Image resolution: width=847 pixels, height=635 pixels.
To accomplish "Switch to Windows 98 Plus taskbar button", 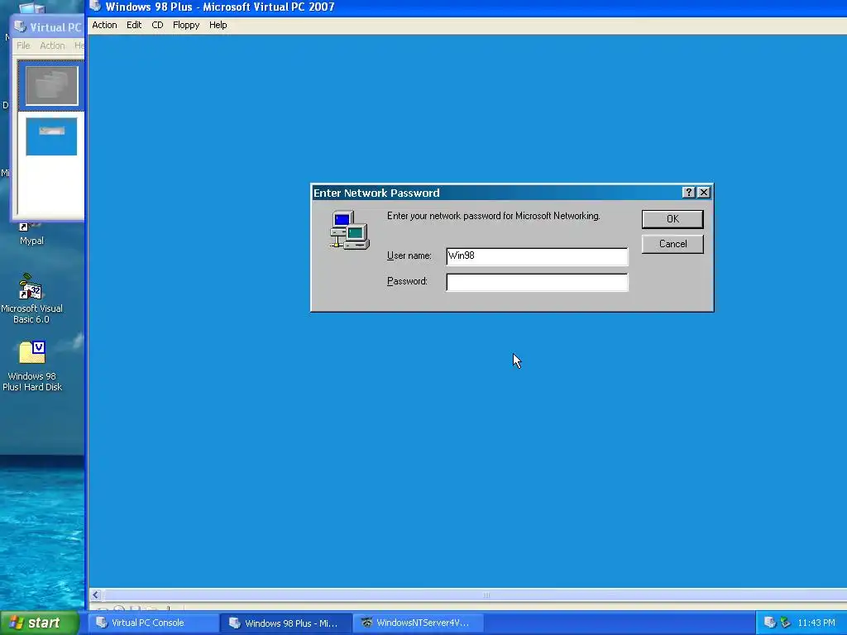I will [285, 623].
